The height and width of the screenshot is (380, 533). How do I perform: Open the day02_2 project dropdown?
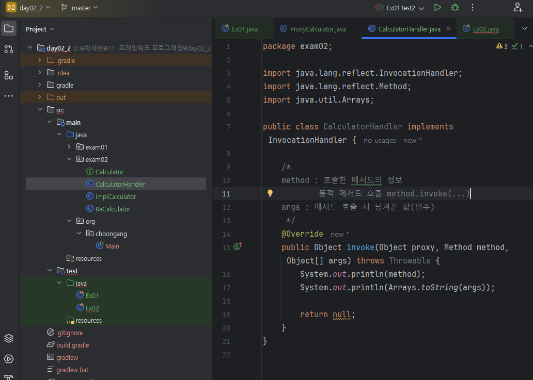[35, 8]
